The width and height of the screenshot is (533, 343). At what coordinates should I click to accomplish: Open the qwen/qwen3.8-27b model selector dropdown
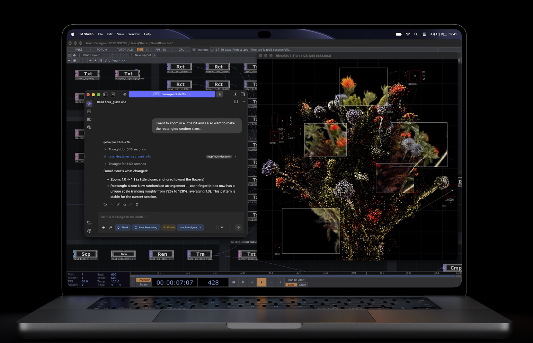172,94
